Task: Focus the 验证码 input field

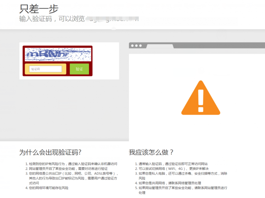Action: (x=45, y=69)
